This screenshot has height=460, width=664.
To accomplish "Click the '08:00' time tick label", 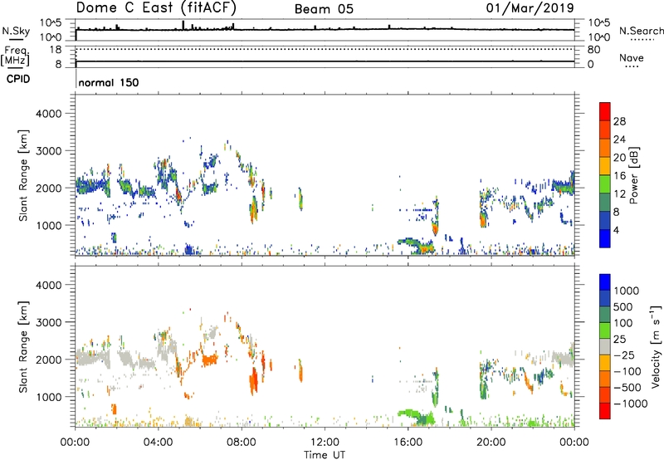I will pos(242,443).
